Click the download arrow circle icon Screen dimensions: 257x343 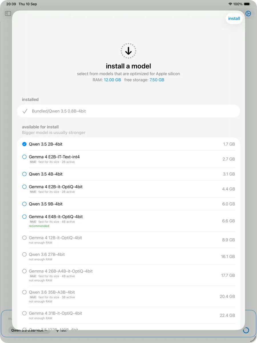click(x=128, y=51)
